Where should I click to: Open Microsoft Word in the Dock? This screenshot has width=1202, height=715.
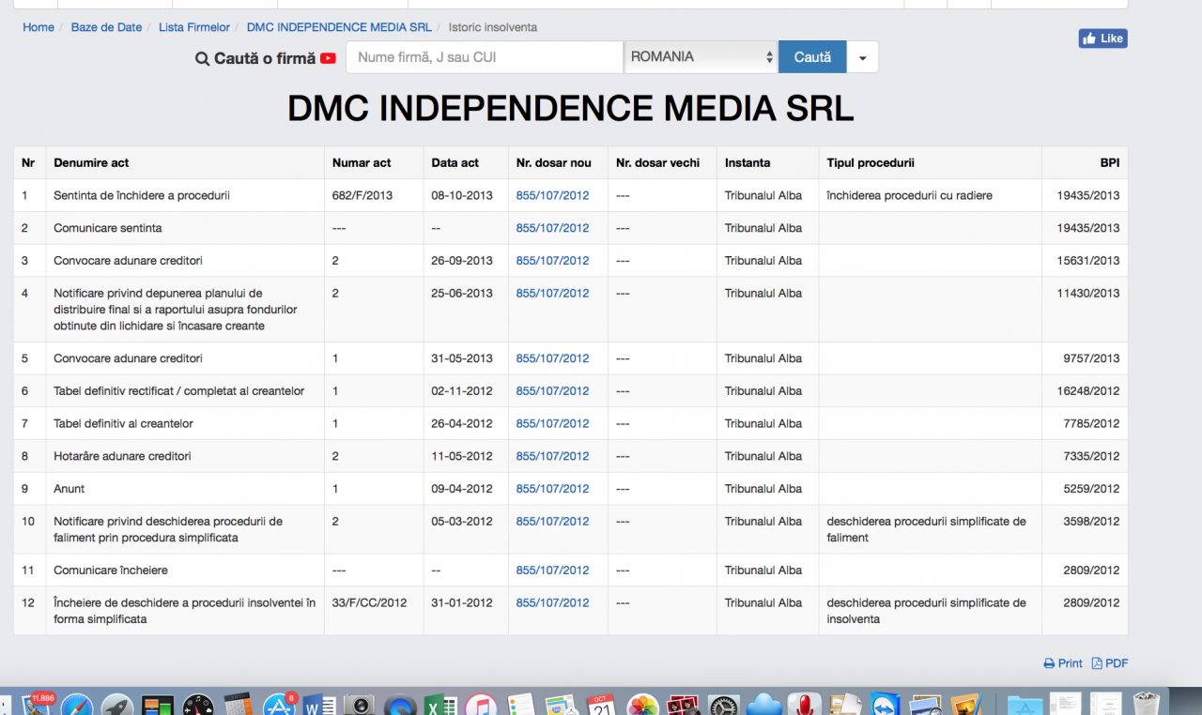coord(319,705)
